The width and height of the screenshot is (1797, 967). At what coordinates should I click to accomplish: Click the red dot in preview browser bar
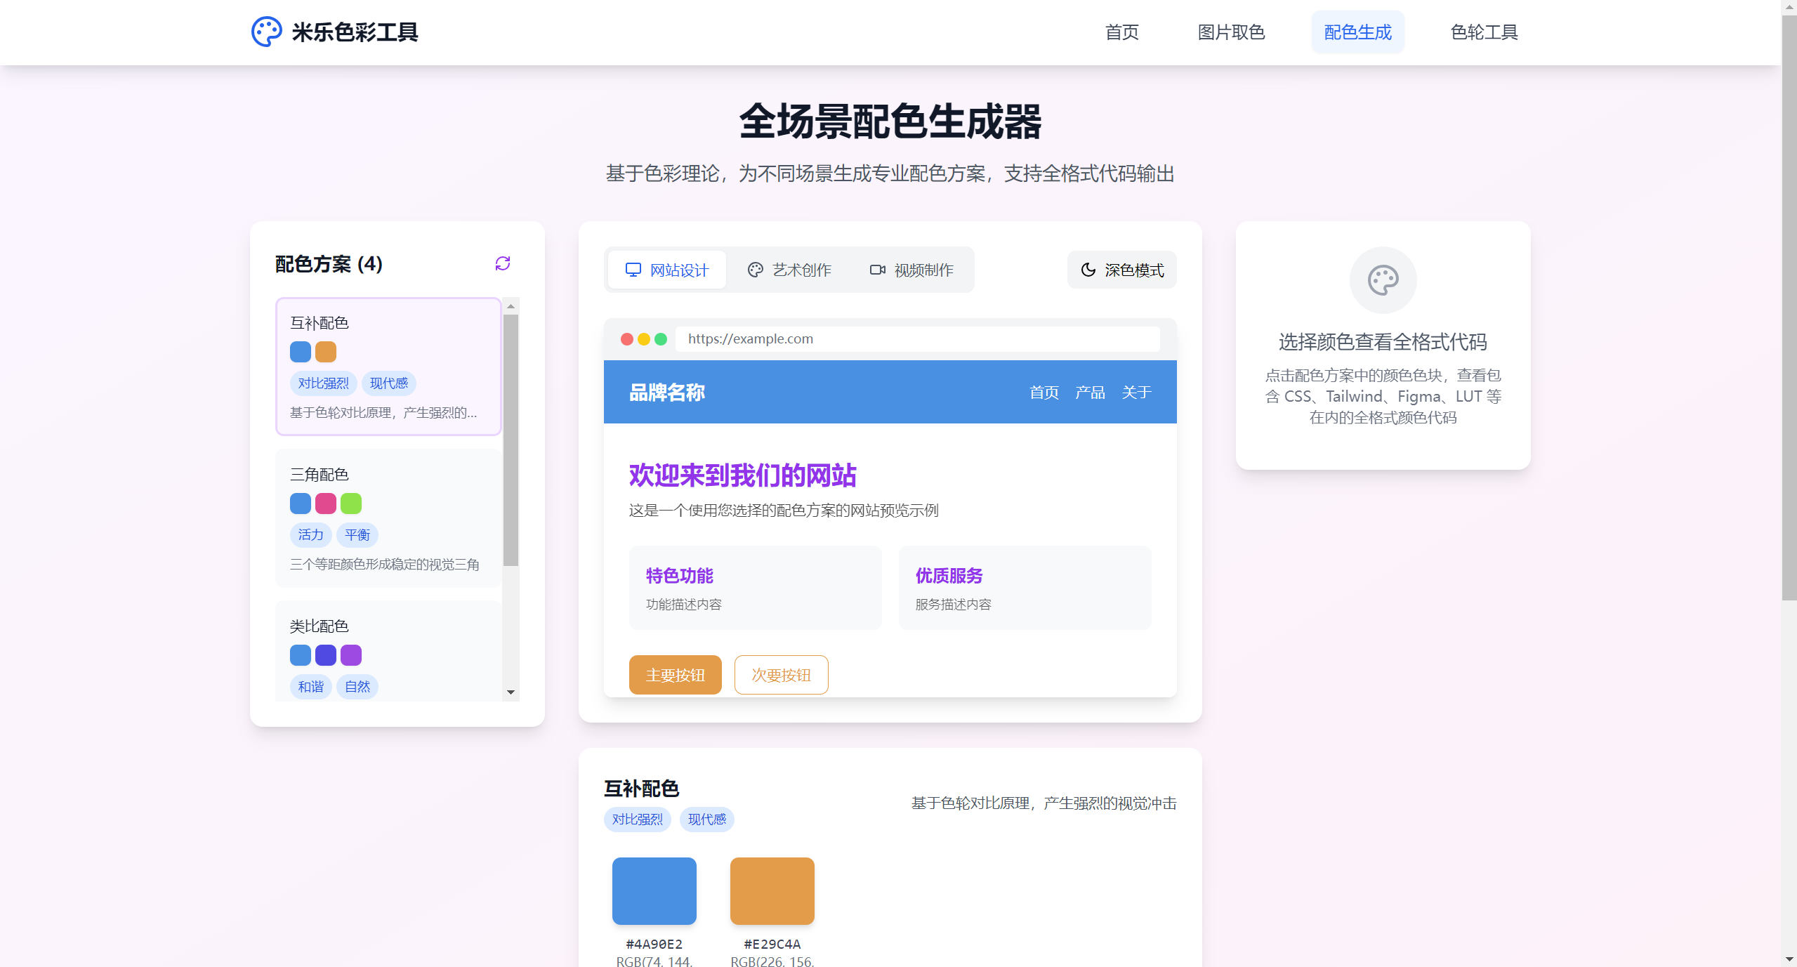pyautogui.click(x=626, y=339)
